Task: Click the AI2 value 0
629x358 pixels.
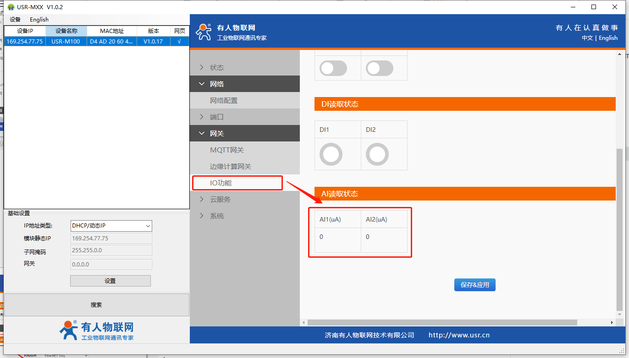Action: tap(368, 237)
